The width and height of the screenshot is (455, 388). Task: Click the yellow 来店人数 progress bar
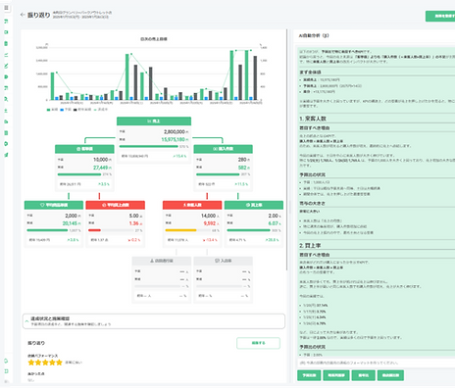[187, 230]
